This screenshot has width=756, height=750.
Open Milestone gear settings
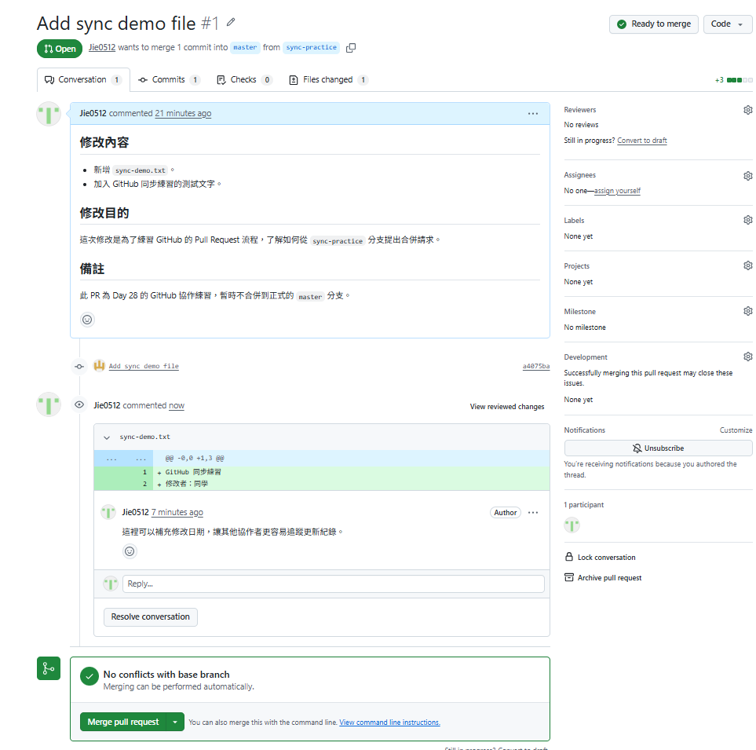(747, 311)
